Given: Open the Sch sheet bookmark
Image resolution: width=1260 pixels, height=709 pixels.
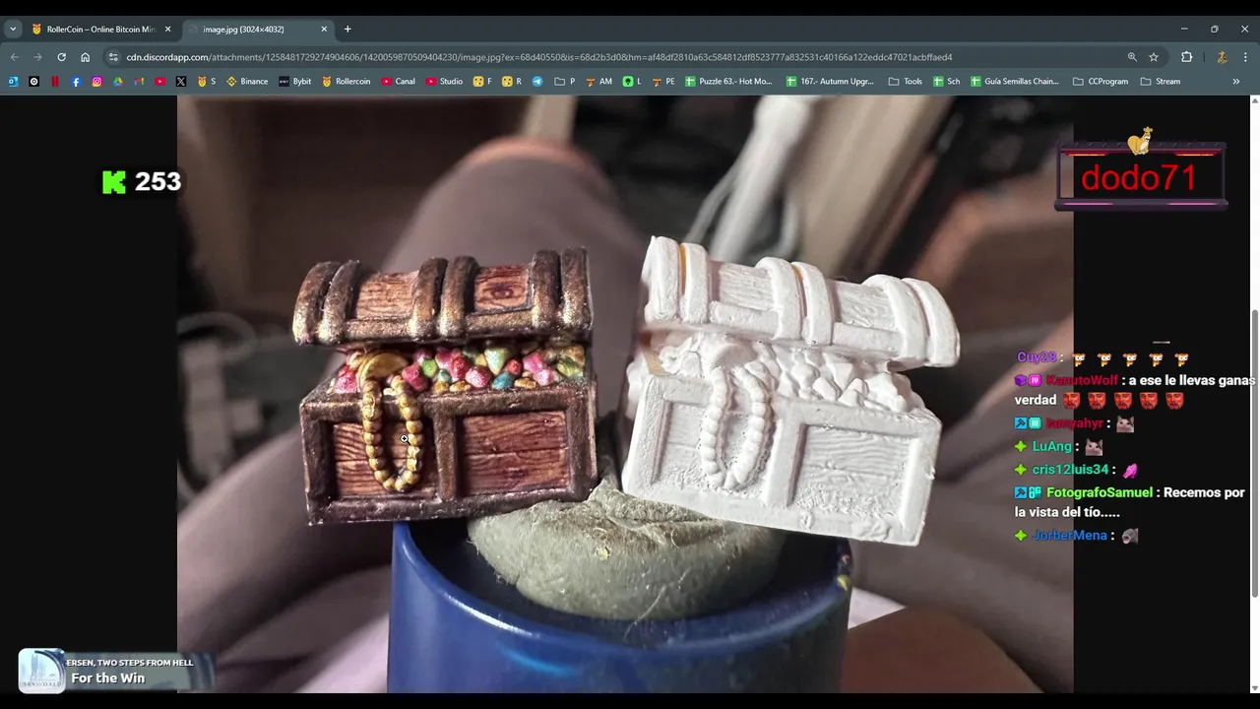Looking at the screenshot, I should [x=946, y=82].
